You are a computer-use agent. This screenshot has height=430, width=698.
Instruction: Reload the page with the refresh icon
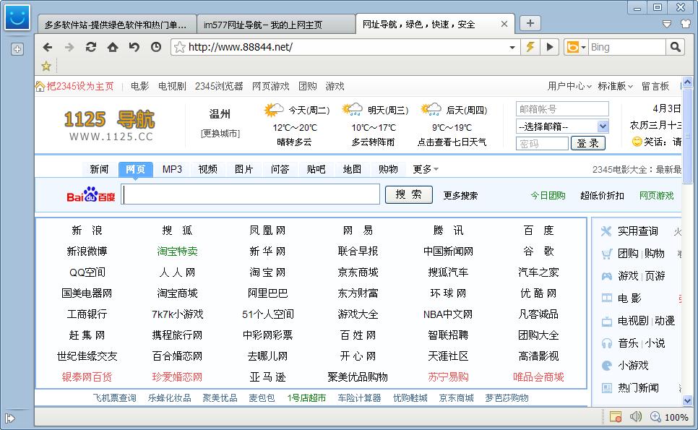tap(91, 47)
